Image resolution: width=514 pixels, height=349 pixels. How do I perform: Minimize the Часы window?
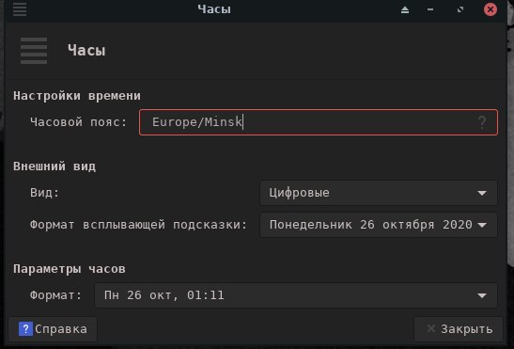click(430, 9)
